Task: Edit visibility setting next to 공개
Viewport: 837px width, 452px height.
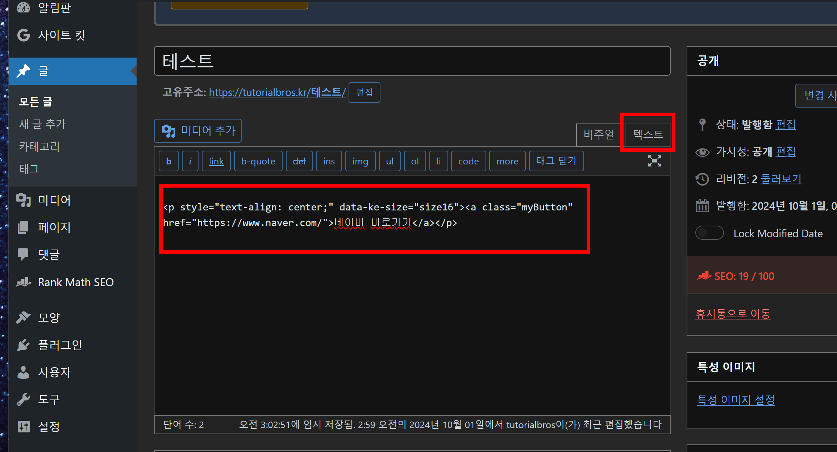Action: [786, 151]
